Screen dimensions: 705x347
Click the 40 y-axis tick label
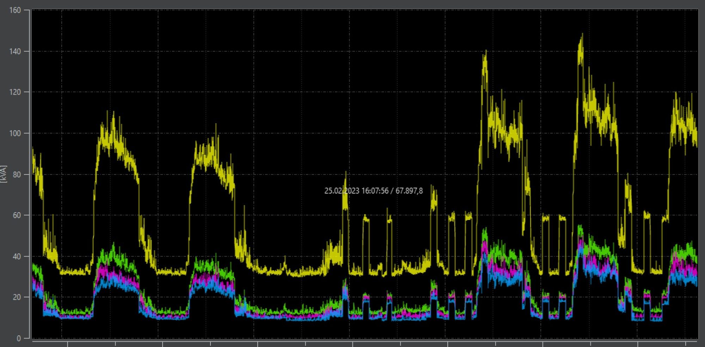coord(17,257)
